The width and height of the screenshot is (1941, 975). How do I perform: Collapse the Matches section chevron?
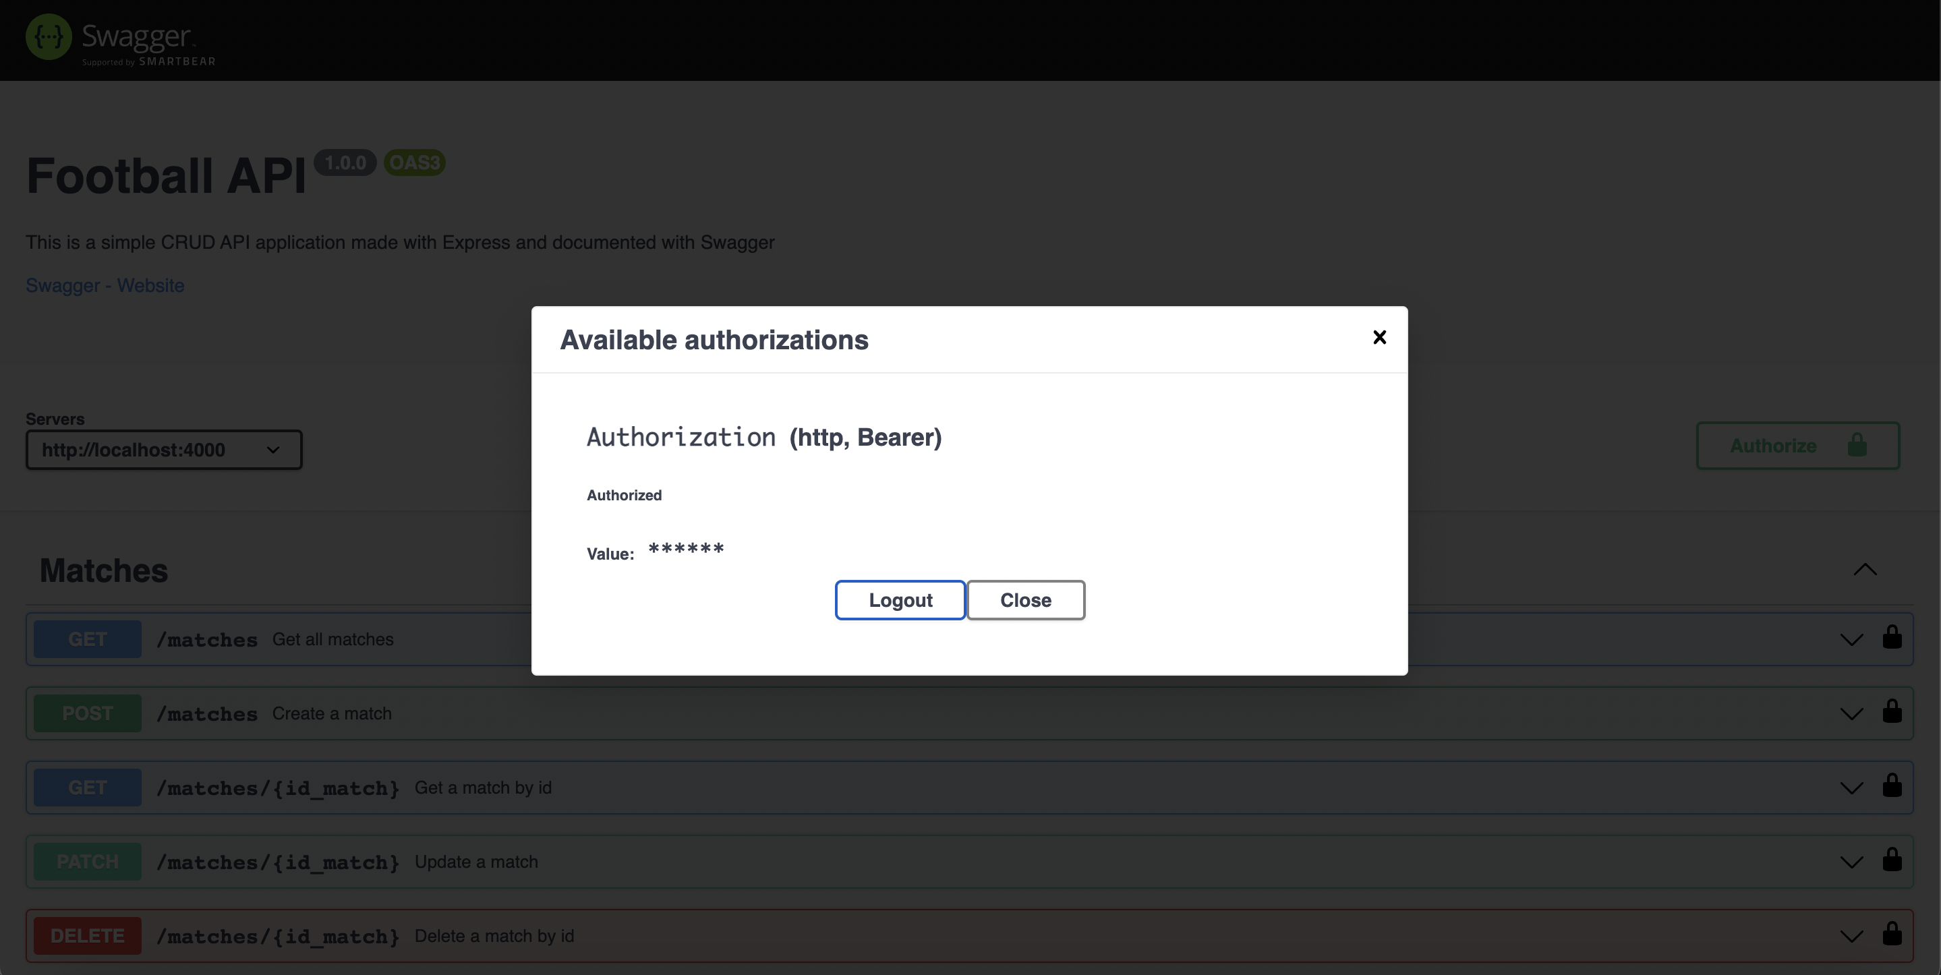point(1864,570)
